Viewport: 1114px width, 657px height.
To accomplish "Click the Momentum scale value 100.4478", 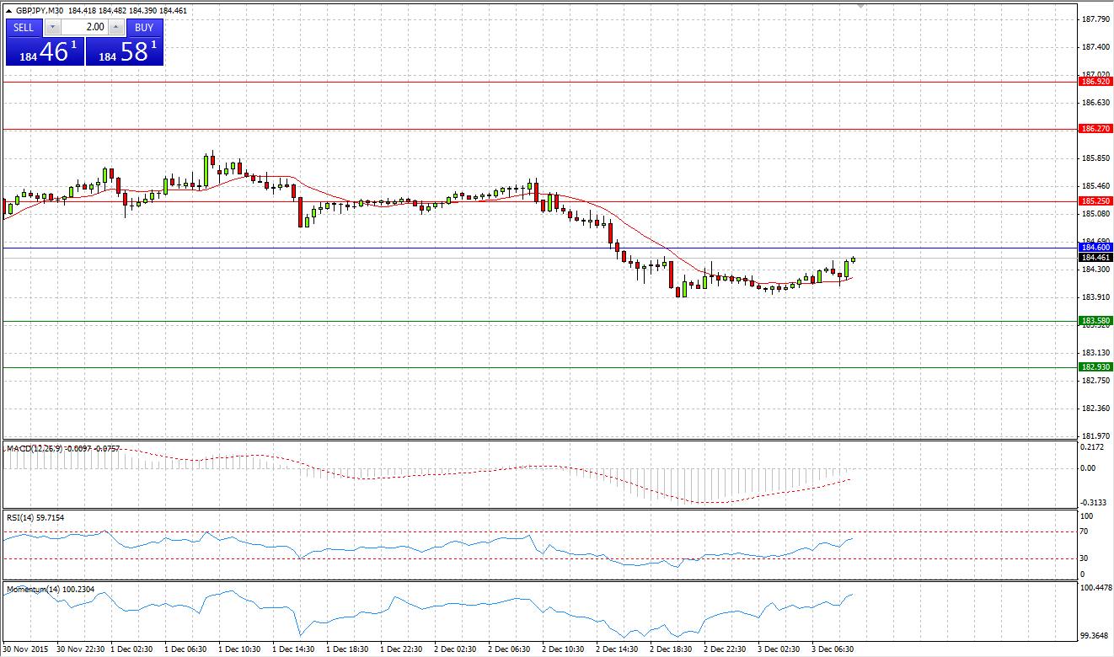I will [x=1096, y=587].
